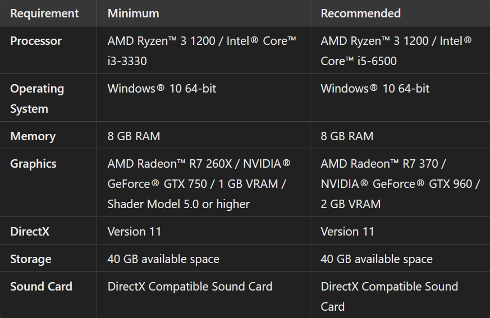The width and height of the screenshot is (490, 318).
Task: Click the minimum DirectX Version 11 cell
Action: pos(134,231)
